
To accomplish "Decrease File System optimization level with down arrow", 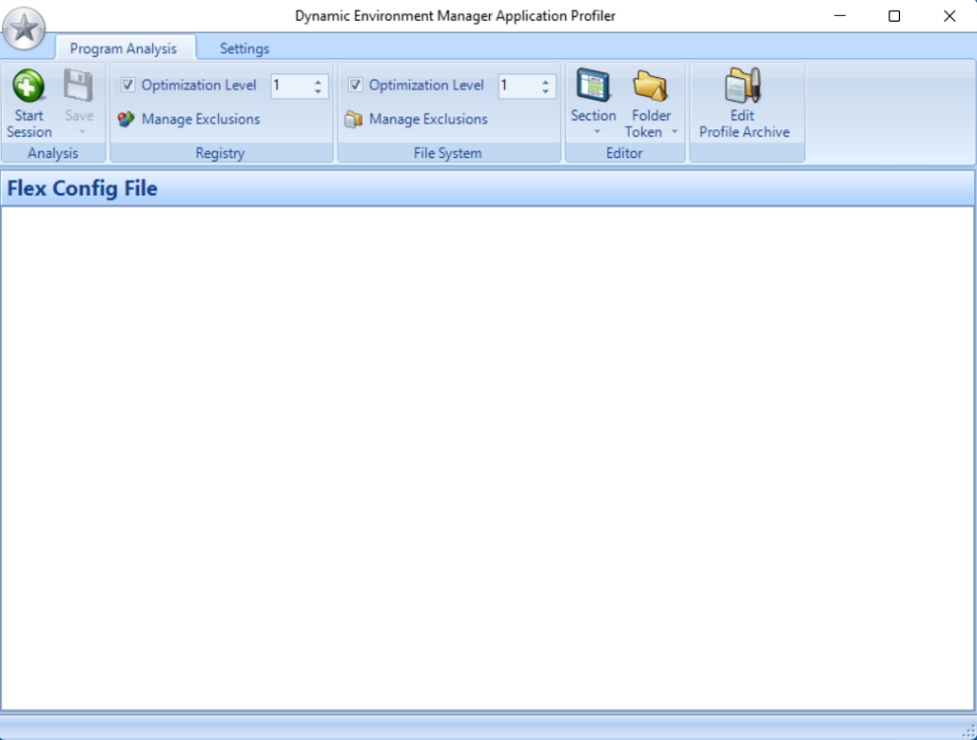I will tap(545, 92).
